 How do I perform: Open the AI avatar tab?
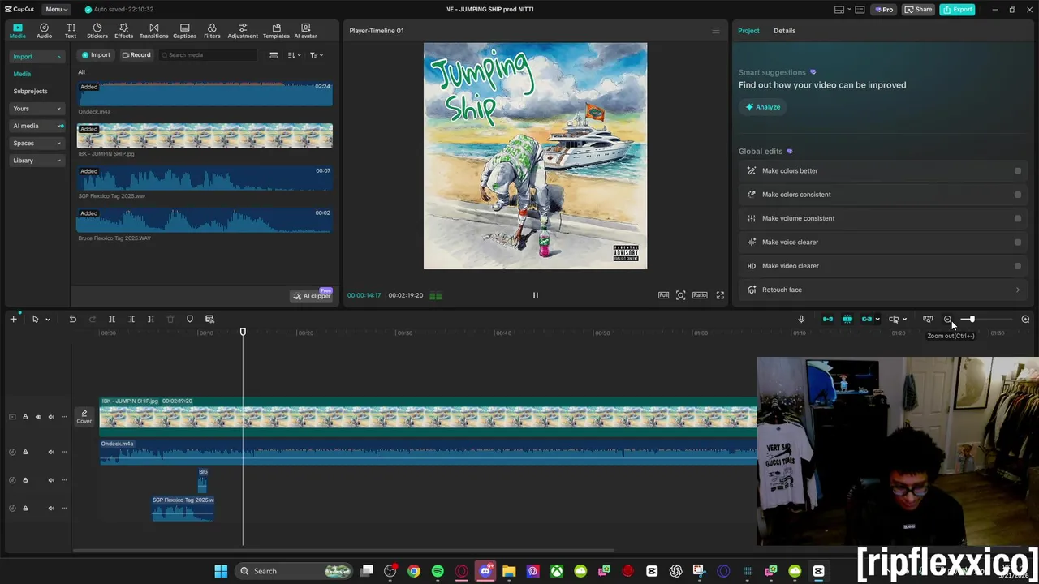[x=305, y=31]
